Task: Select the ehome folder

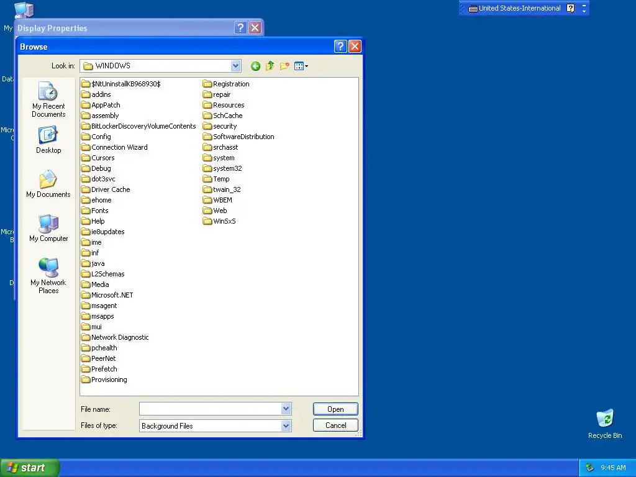Action: [x=96, y=200]
